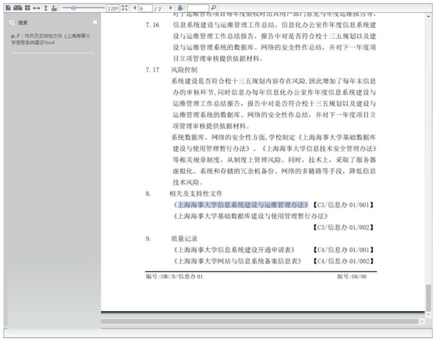Go to the previous page
Screen dimensions: 436x341
[134, 8]
